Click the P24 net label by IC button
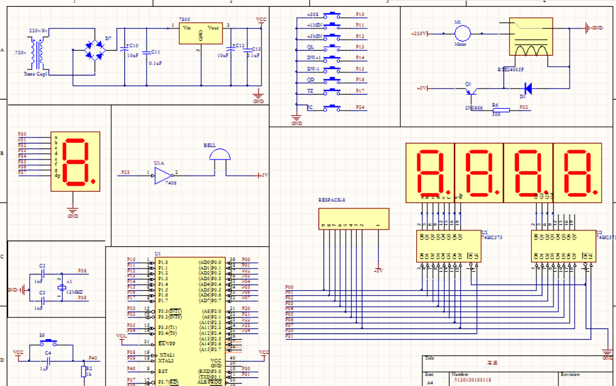616x386 pixels. coord(360,107)
